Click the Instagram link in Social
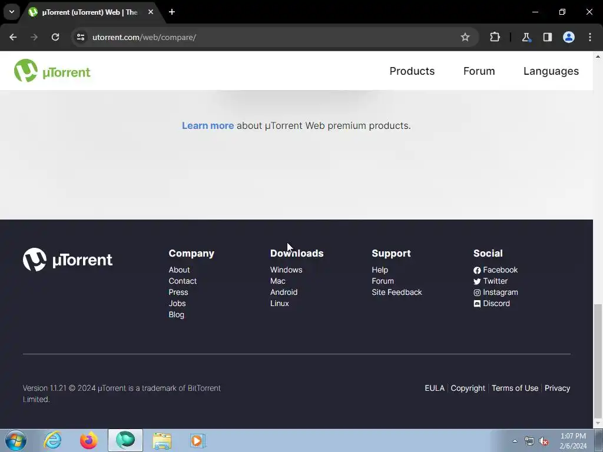Image resolution: width=603 pixels, height=452 pixels. click(496, 292)
